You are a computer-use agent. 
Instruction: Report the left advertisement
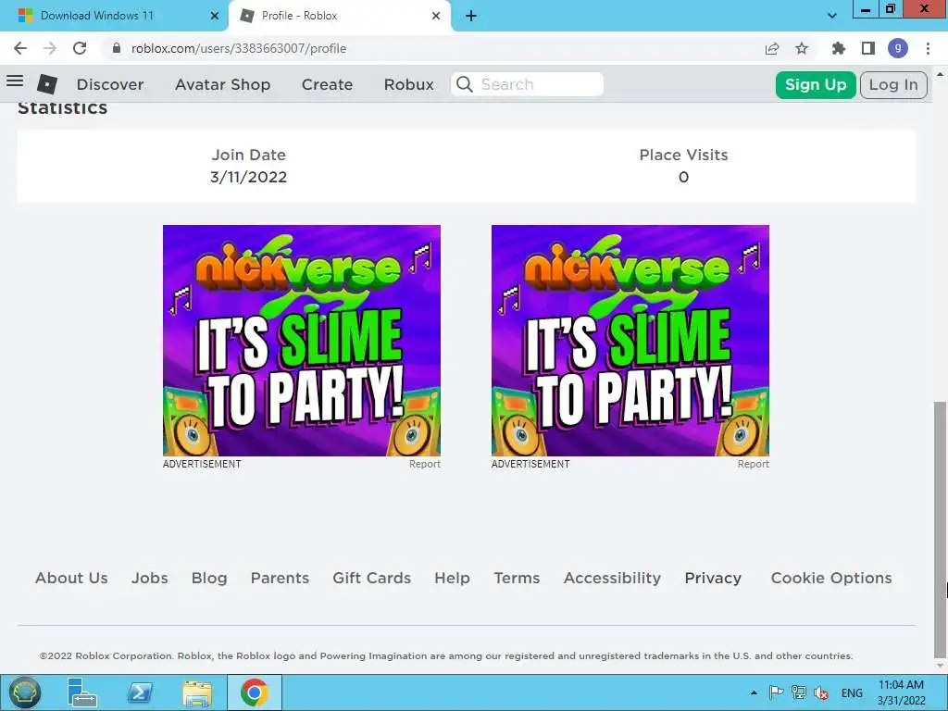tap(424, 464)
